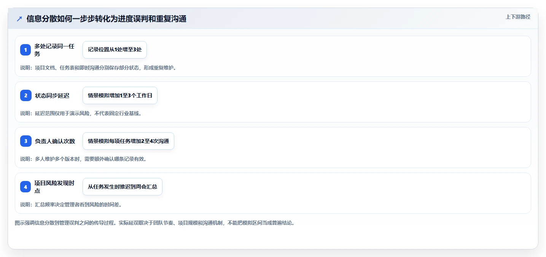
Task: Click the step heading 项目风险发现时点
Action: pyautogui.click(x=54, y=187)
